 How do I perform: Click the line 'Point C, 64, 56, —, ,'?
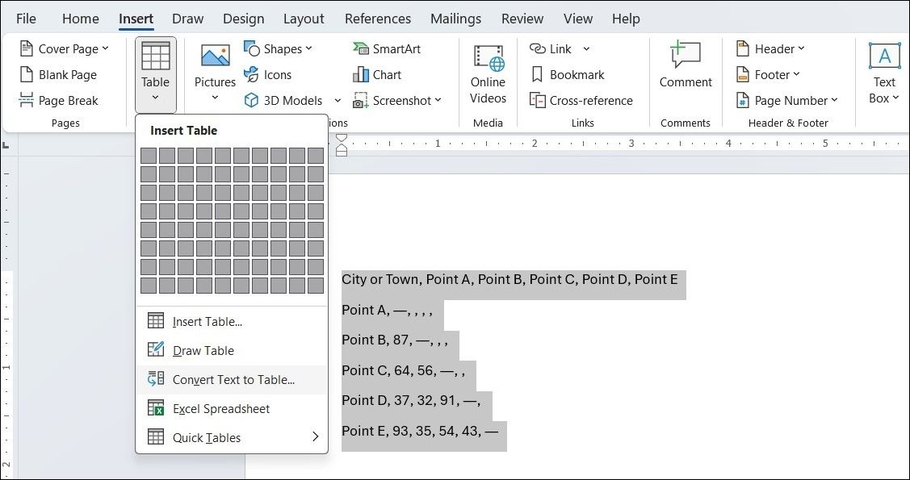point(404,369)
